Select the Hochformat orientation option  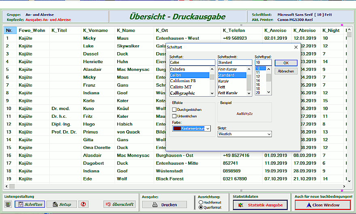(x=201, y=202)
